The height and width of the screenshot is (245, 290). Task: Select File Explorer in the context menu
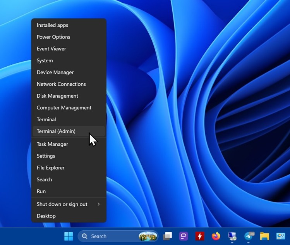pyautogui.click(x=69, y=168)
